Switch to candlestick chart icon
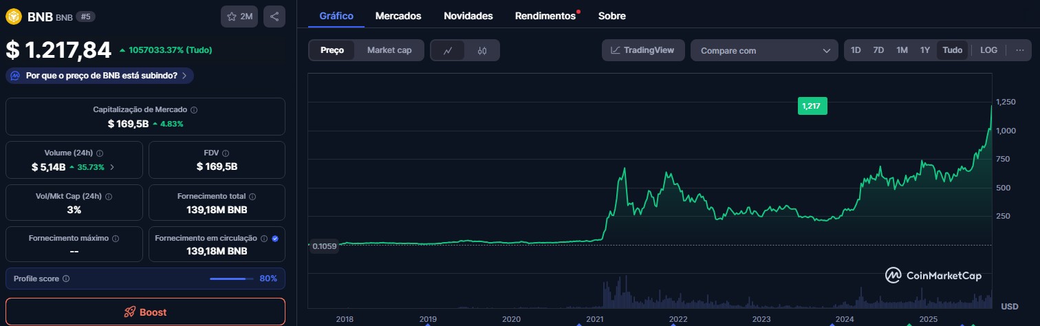The image size is (1040, 326). click(482, 50)
